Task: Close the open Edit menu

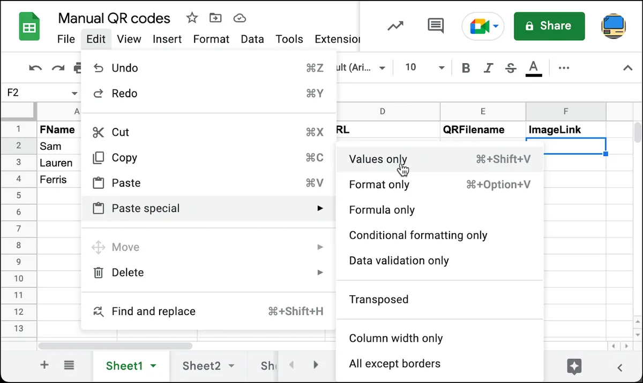Action: pyautogui.click(x=96, y=39)
